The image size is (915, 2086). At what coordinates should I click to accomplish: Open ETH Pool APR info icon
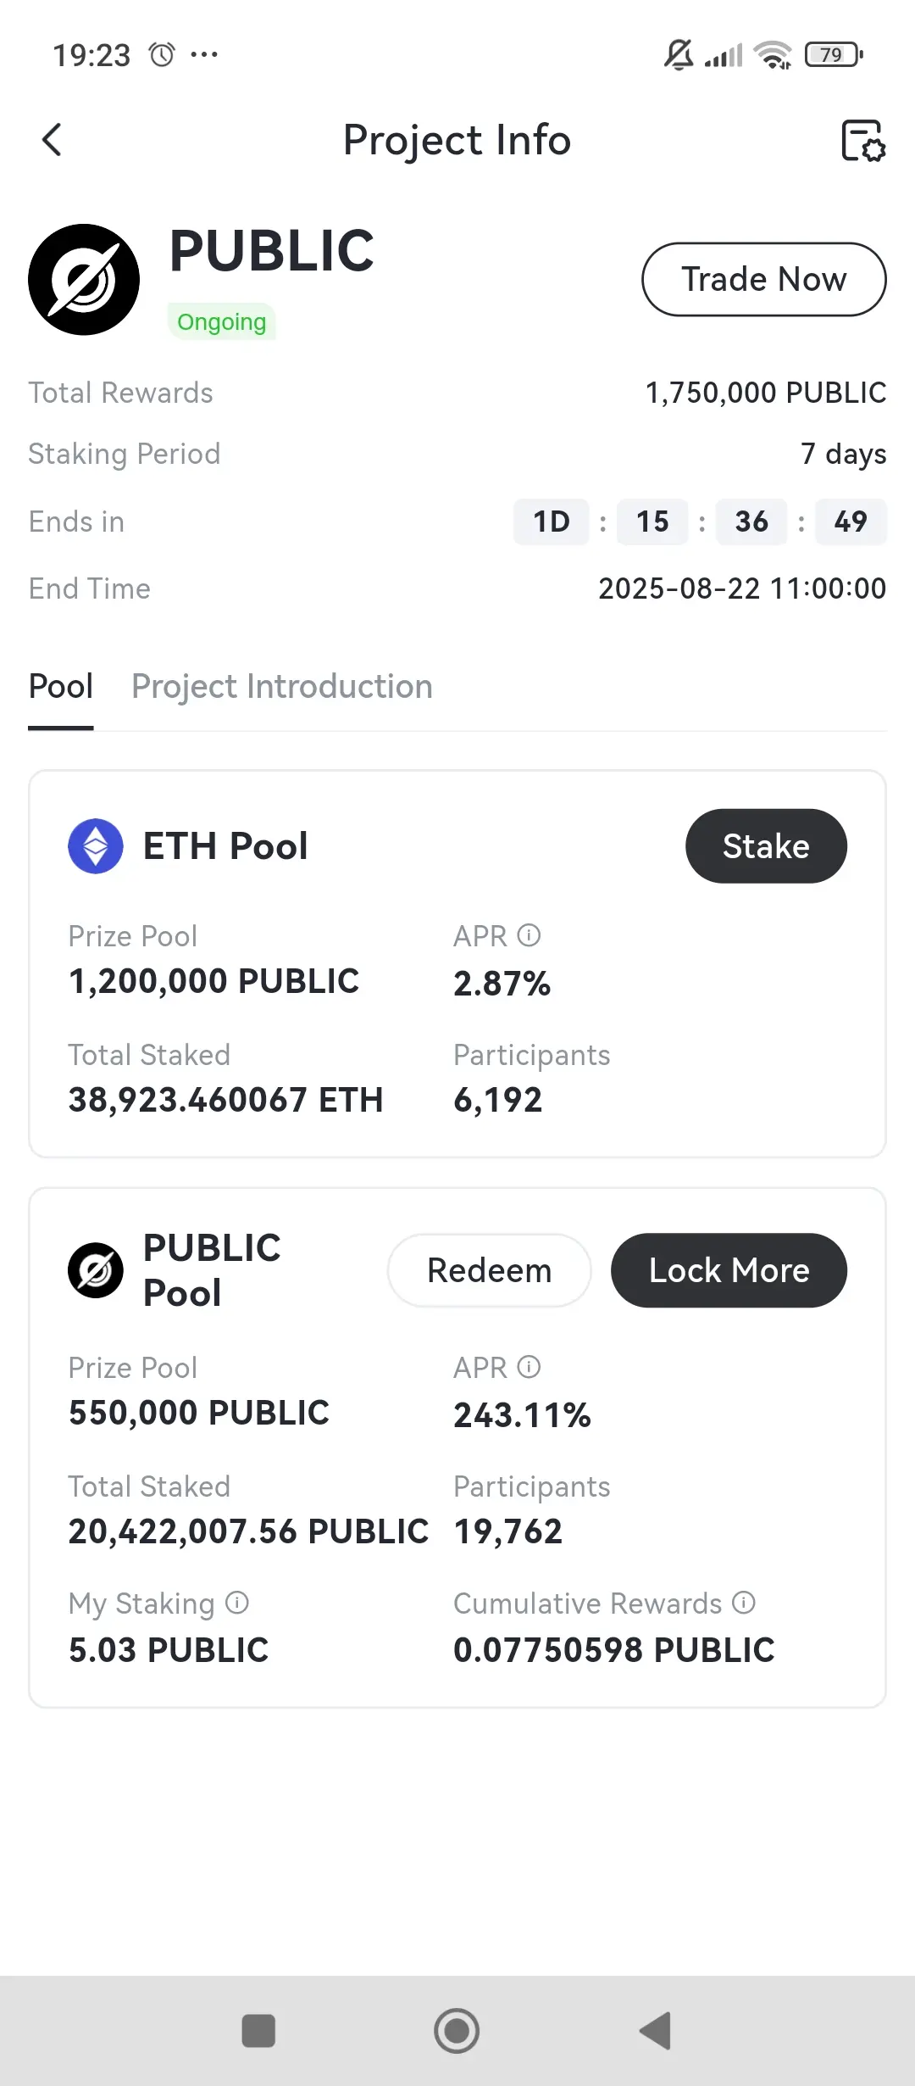[529, 935]
